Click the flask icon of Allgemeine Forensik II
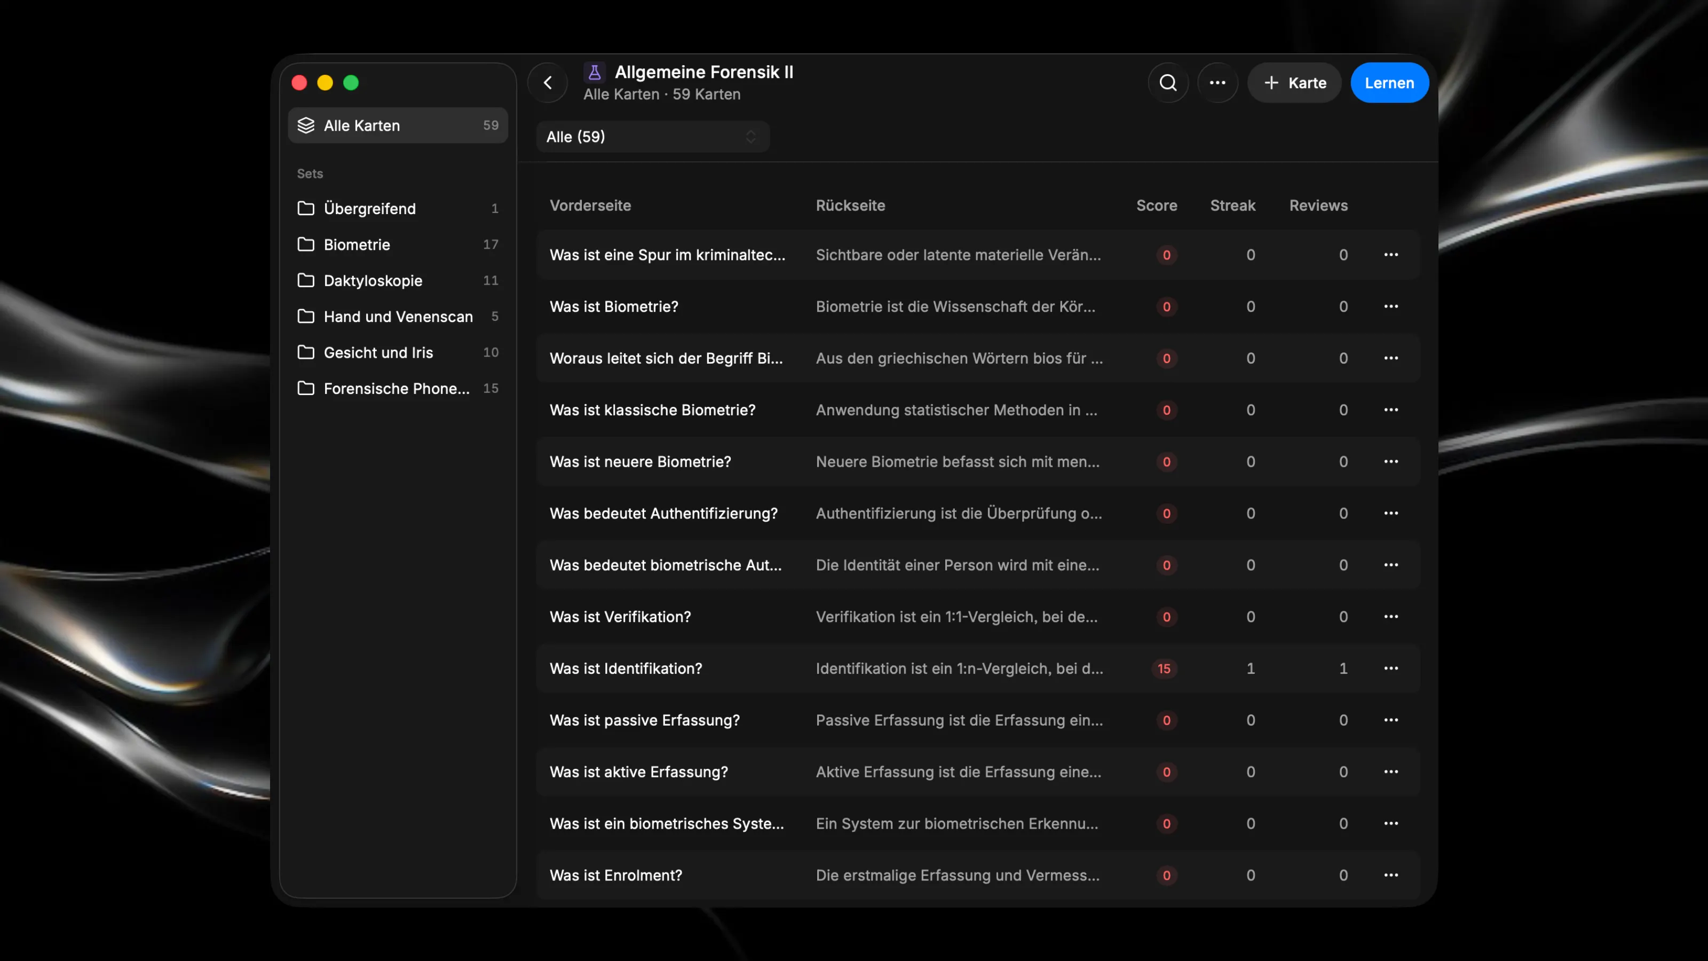The height and width of the screenshot is (961, 1708). pos(594,72)
